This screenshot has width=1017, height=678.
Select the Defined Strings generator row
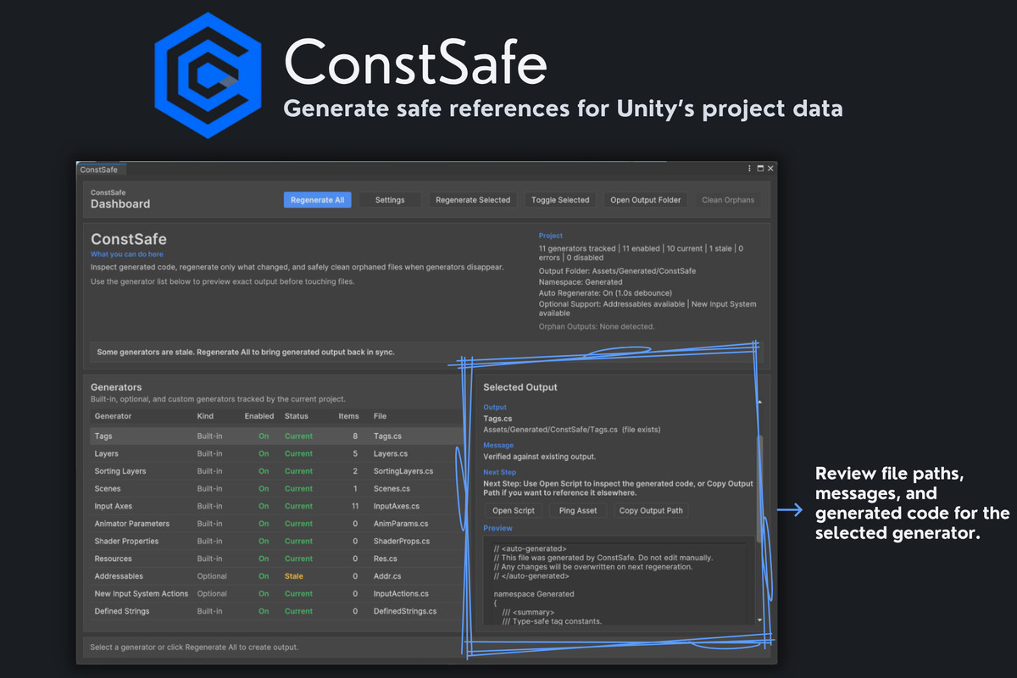pos(276,611)
